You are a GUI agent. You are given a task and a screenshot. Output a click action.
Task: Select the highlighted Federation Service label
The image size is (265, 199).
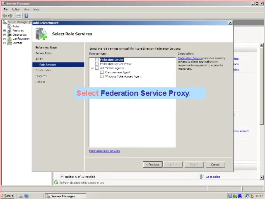pyautogui.click(x=112, y=60)
